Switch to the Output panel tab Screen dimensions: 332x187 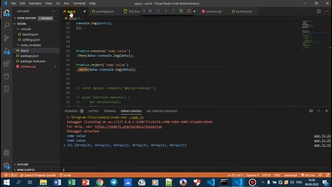93,111
